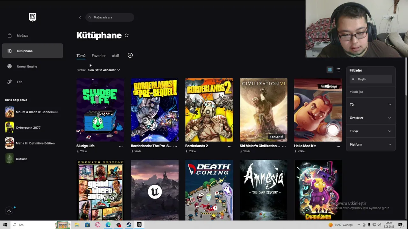This screenshot has width=408, height=229.
Task: Open the Son Satın Alınanlar sort dropdown
Action: (x=104, y=70)
